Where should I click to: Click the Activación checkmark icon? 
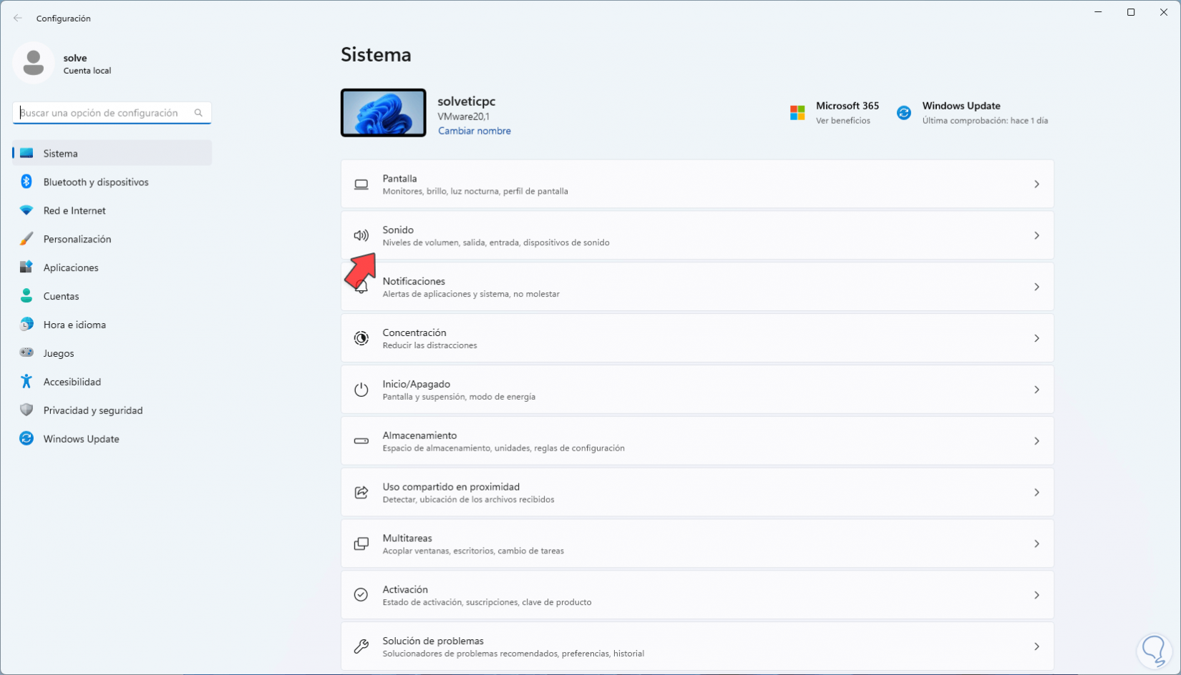(x=361, y=595)
